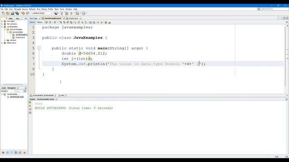Close the Output panel tab

click(56, 99)
